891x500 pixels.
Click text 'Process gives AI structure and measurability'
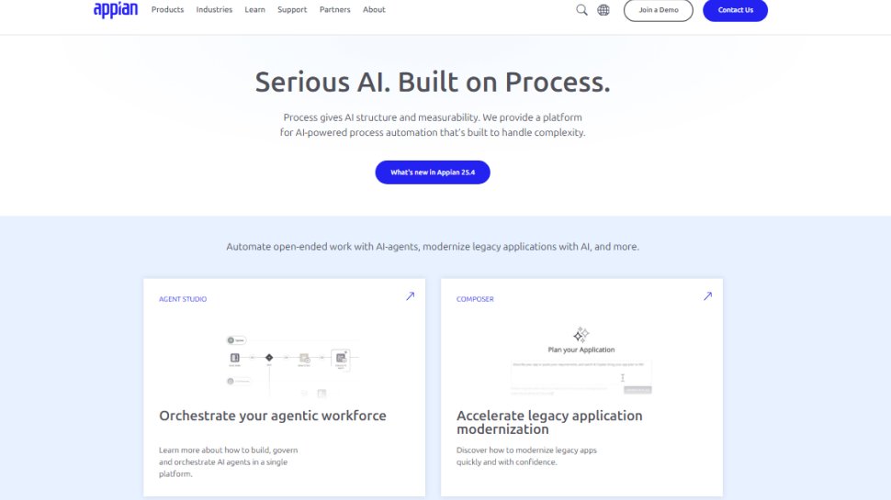(381, 117)
